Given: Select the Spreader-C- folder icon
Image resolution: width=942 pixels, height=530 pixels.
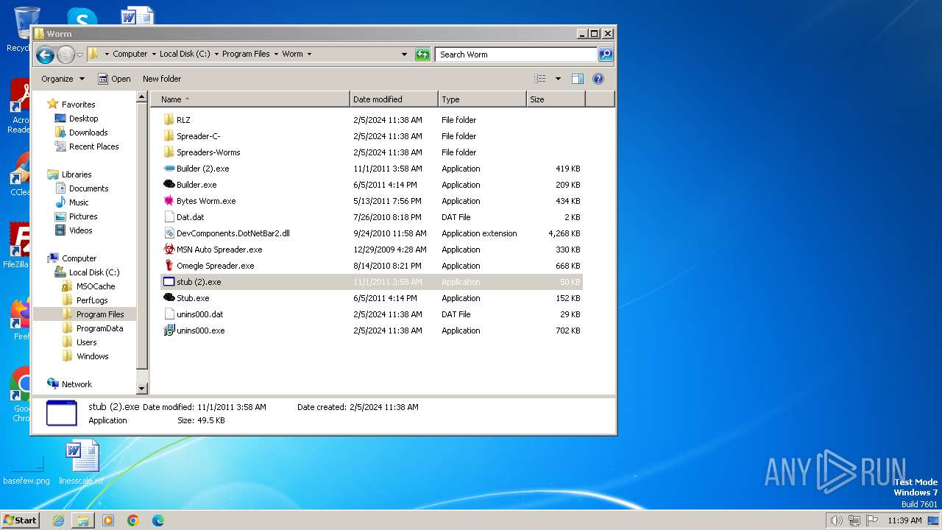Looking at the screenshot, I should tap(169, 136).
